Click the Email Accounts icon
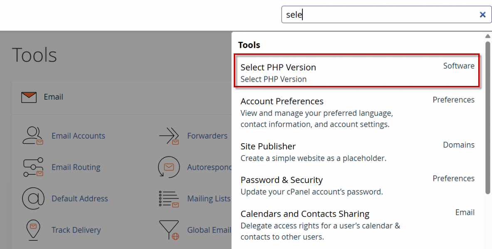Viewport: 492px width, 249px height. click(x=33, y=136)
